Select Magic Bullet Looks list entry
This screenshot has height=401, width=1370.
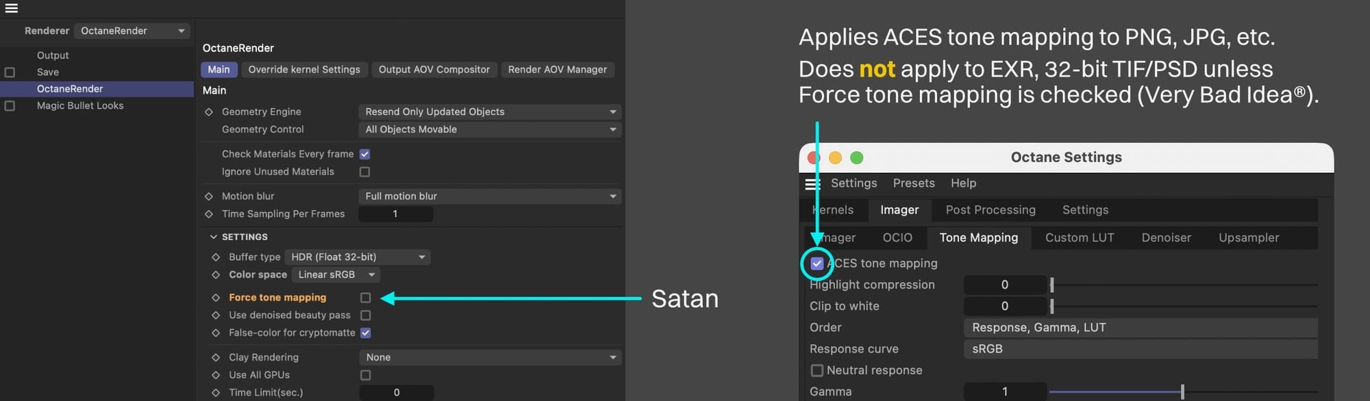(x=80, y=106)
